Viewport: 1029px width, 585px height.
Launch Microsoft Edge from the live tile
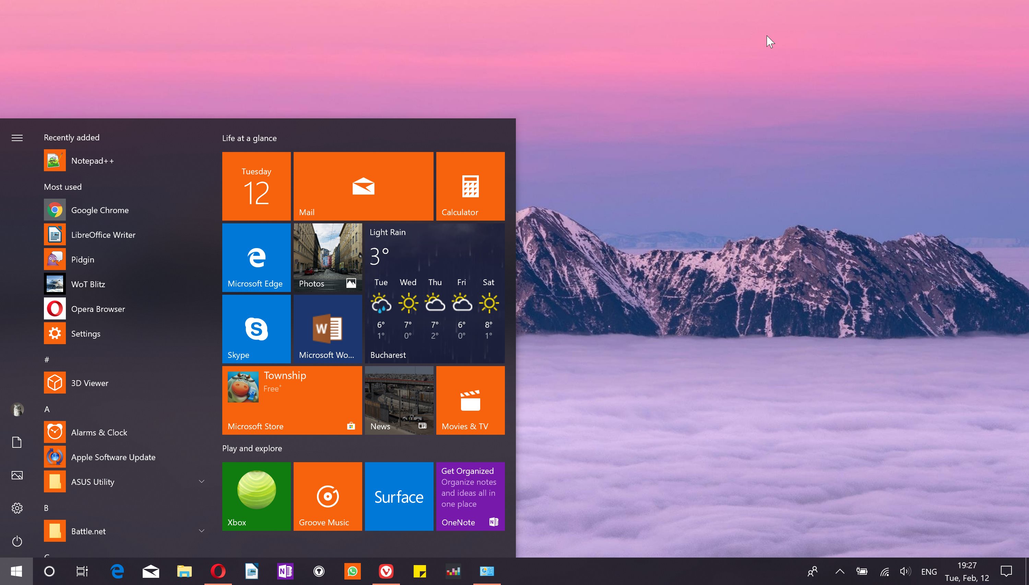(x=256, y=257)
